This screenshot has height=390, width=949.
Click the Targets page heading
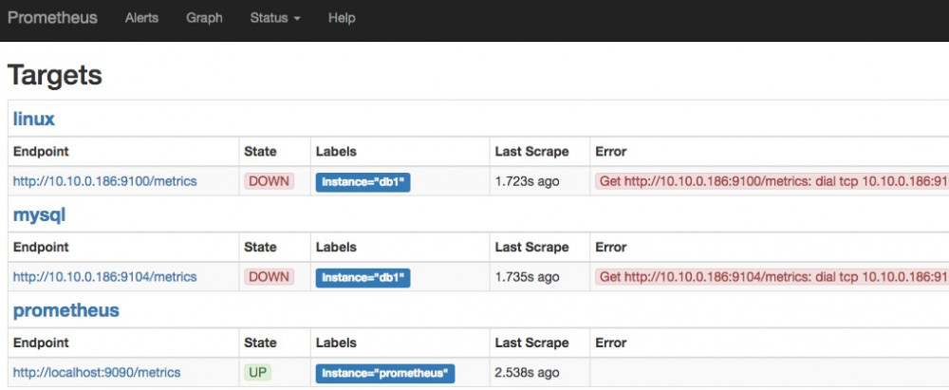(55, 75)
